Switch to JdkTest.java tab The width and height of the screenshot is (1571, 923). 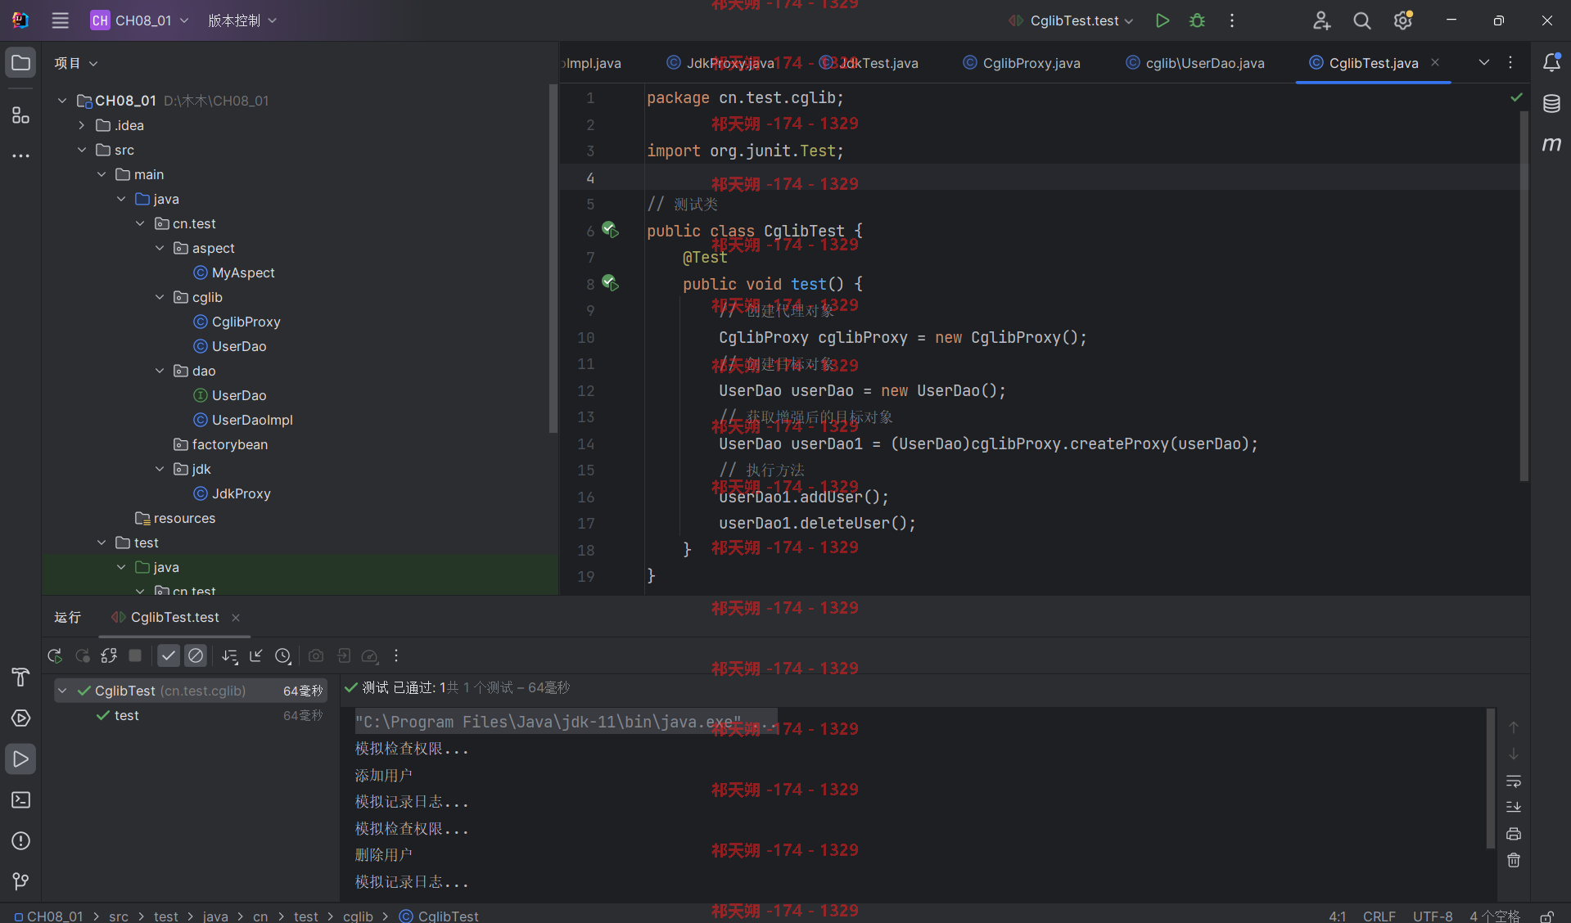(x=869, y=63)
